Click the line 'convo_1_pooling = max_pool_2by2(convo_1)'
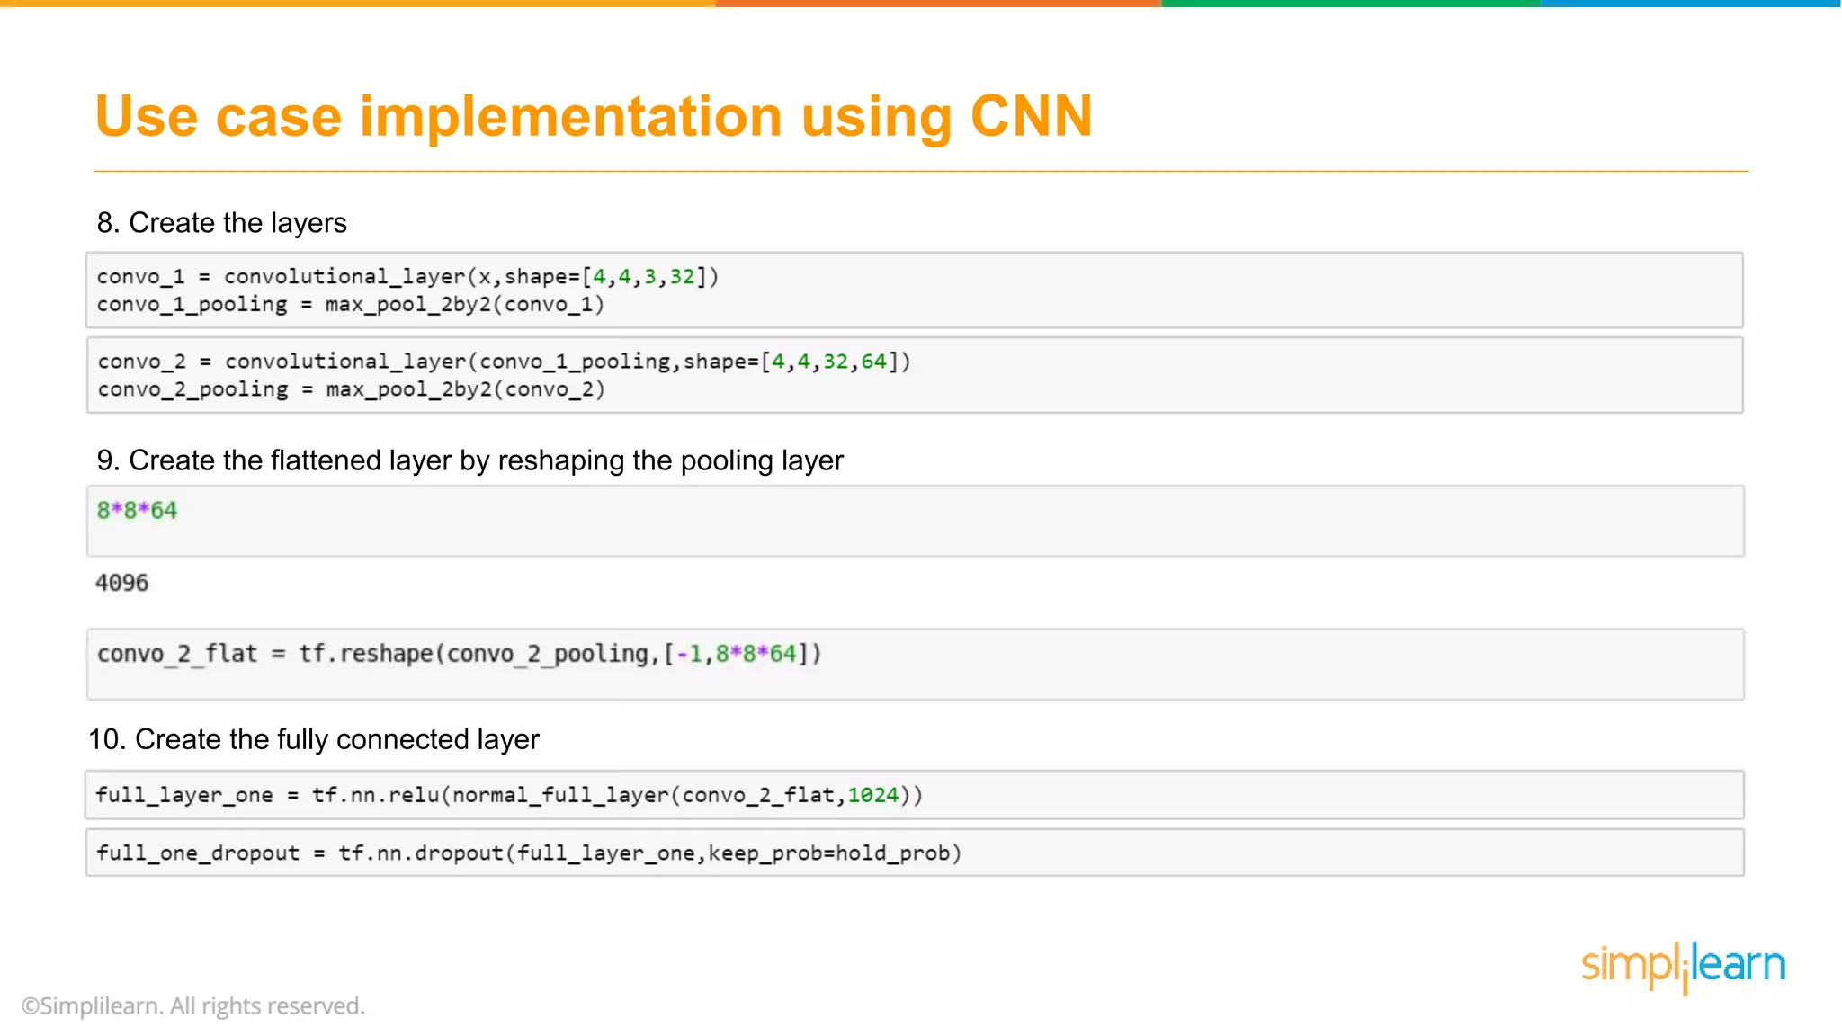Screen dimensions: 1842x1036 point(350,304)
